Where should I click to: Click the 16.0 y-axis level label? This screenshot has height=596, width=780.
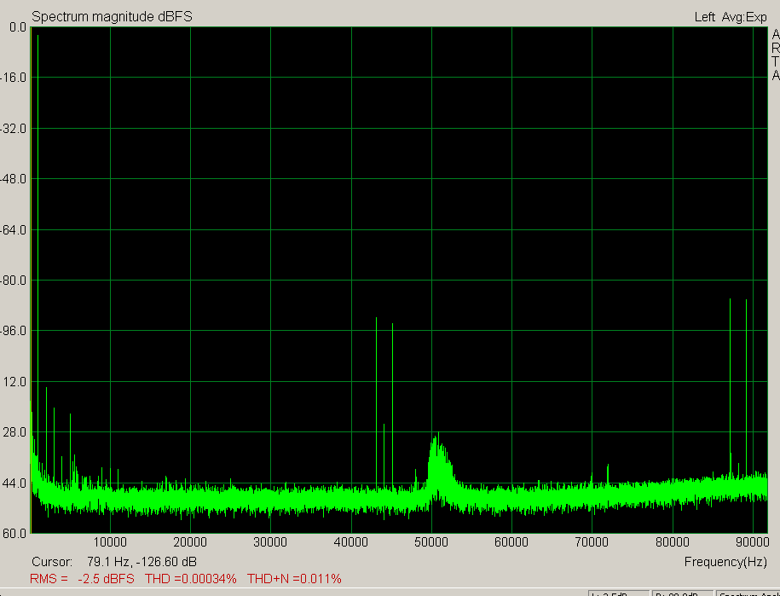coord(14,78)
